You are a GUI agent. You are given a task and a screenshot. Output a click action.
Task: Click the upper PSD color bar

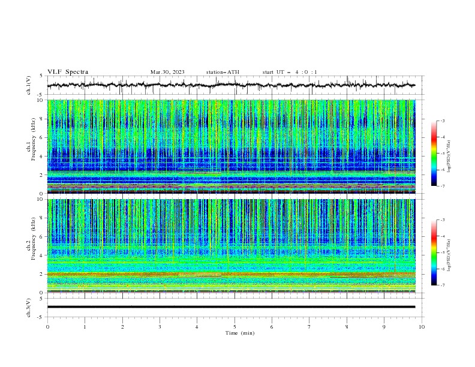pos(434,153)
